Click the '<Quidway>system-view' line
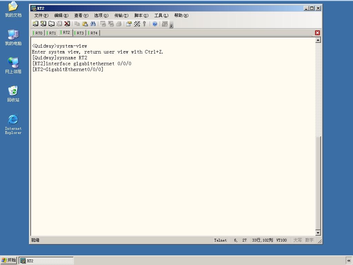 tap(59, 46)
